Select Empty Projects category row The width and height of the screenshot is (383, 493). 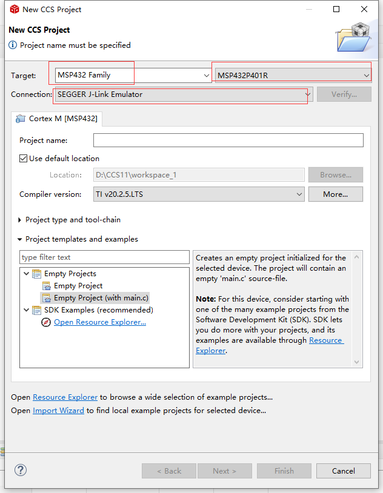[70, 274]
